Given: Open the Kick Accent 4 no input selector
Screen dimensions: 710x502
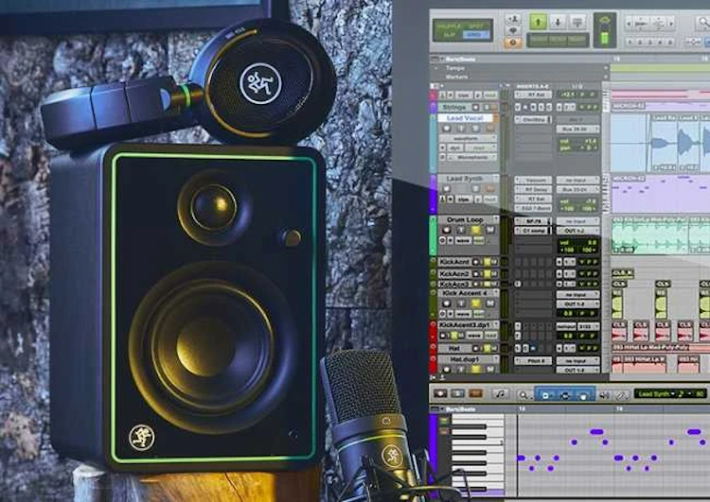Looking at the screenshot, I should pyautogui.click(x=577, y=295).
